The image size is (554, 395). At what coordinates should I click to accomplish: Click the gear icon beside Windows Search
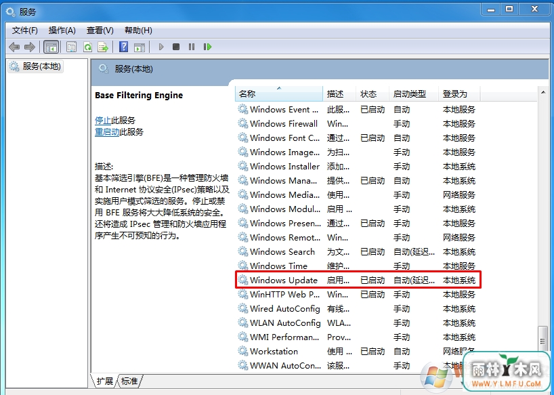[242, 251]
